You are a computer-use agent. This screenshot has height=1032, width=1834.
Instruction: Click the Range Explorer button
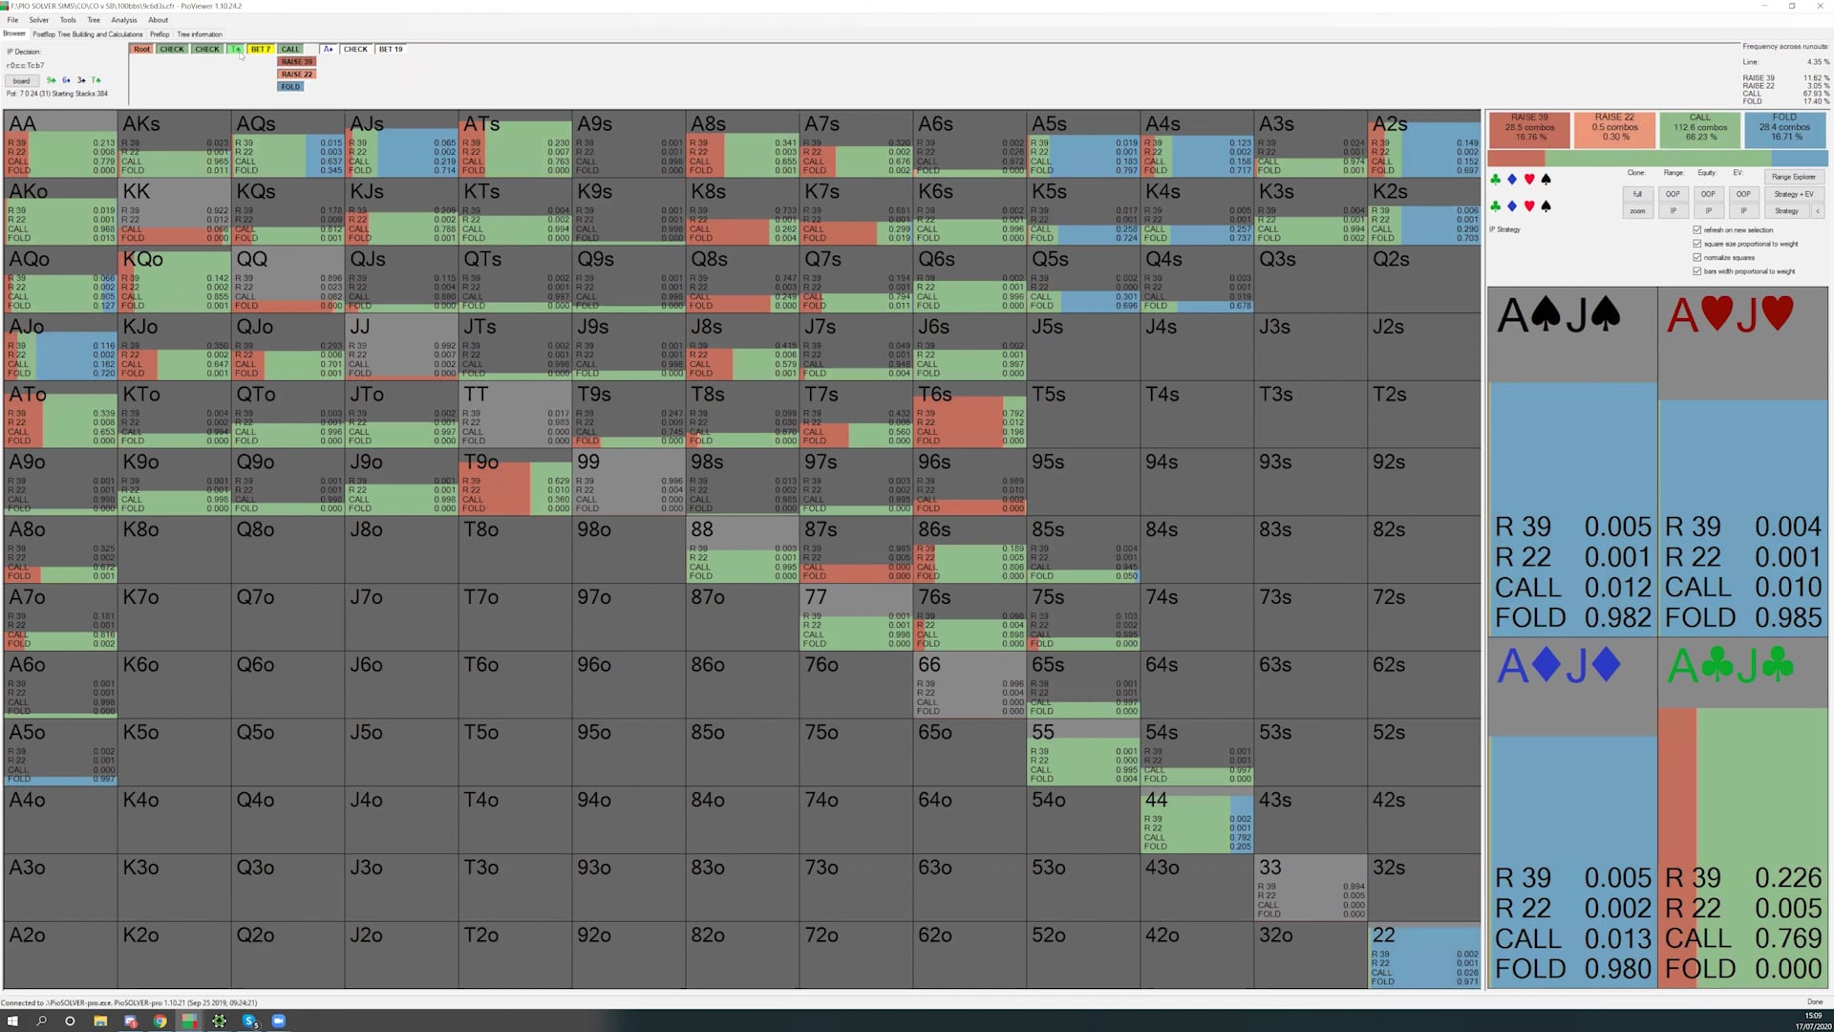[1793, 177]
